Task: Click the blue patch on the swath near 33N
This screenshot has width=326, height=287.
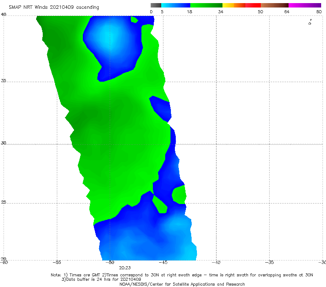Action: [161, 108]
